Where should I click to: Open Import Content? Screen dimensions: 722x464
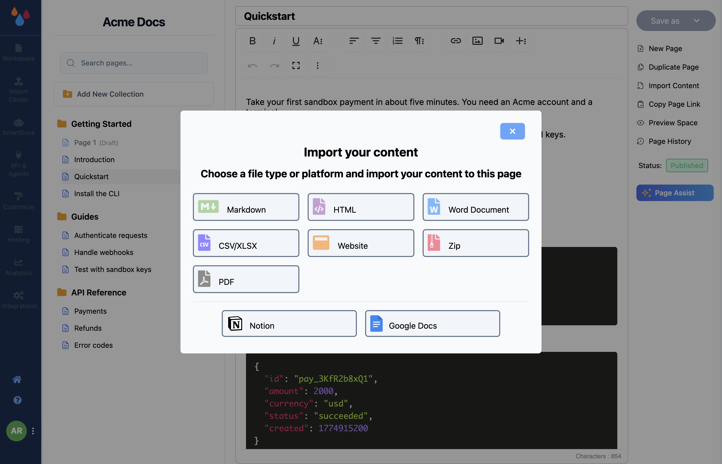(668, 86)
